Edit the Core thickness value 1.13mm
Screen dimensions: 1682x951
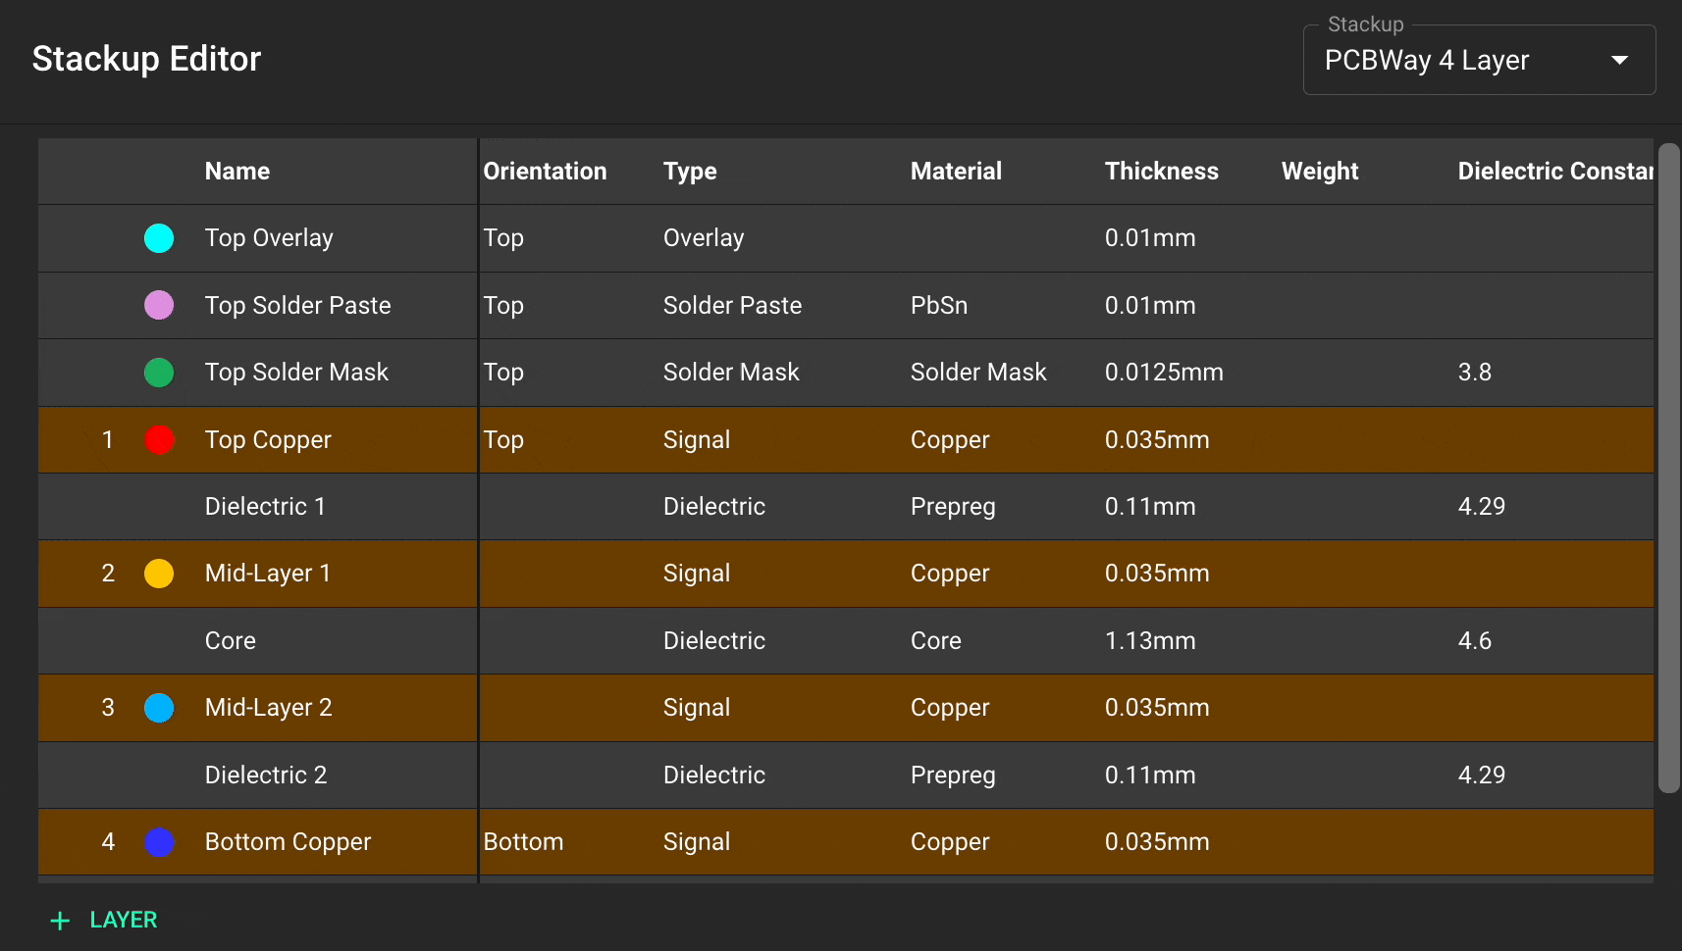(x=1150, y=640)
